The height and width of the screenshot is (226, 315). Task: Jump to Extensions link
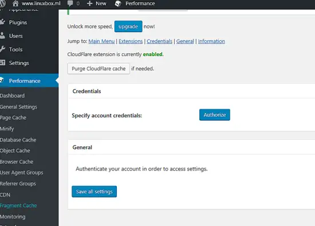pos(131,41)
